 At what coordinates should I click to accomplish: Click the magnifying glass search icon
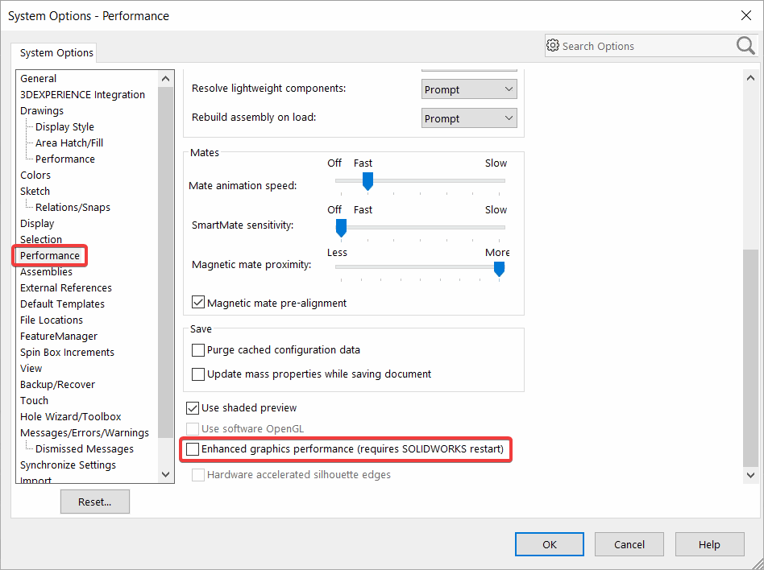745,46
